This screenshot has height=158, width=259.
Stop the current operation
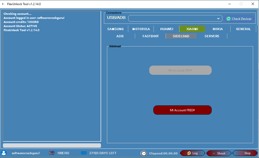click(x=245, y=153)
